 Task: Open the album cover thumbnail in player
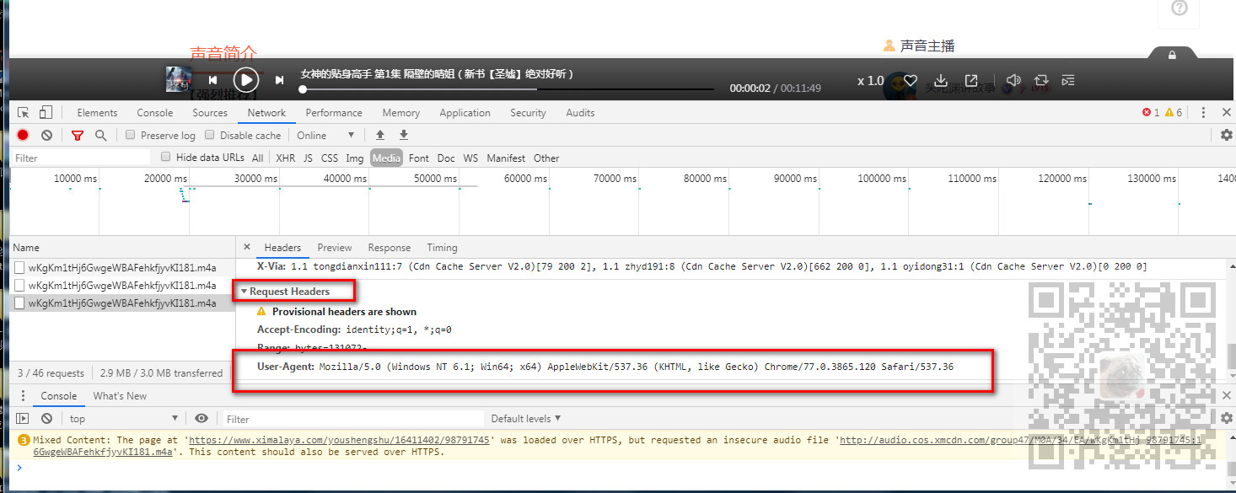click(x=179, y=79)
